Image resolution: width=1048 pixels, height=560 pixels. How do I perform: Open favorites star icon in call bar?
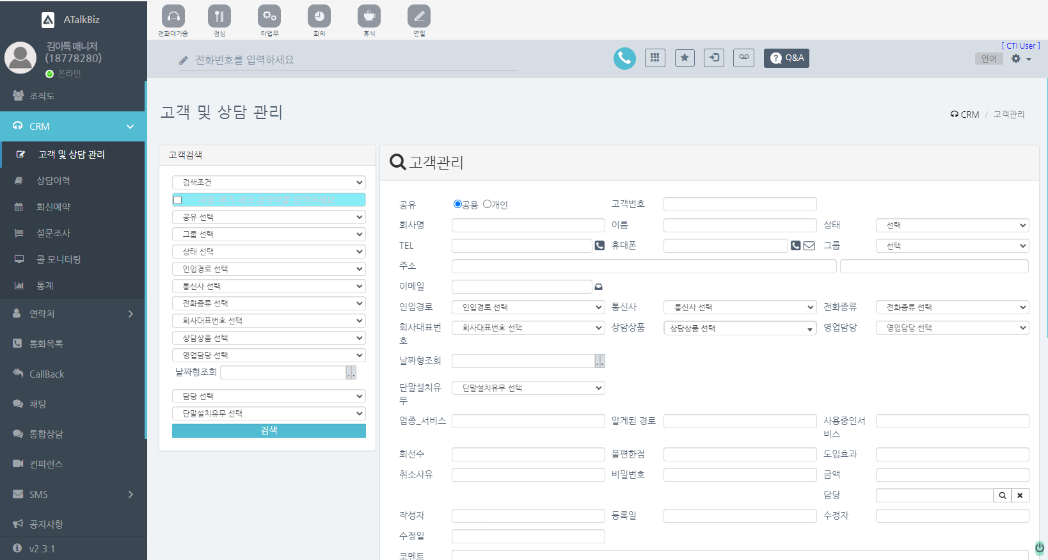tap(685, 58)
